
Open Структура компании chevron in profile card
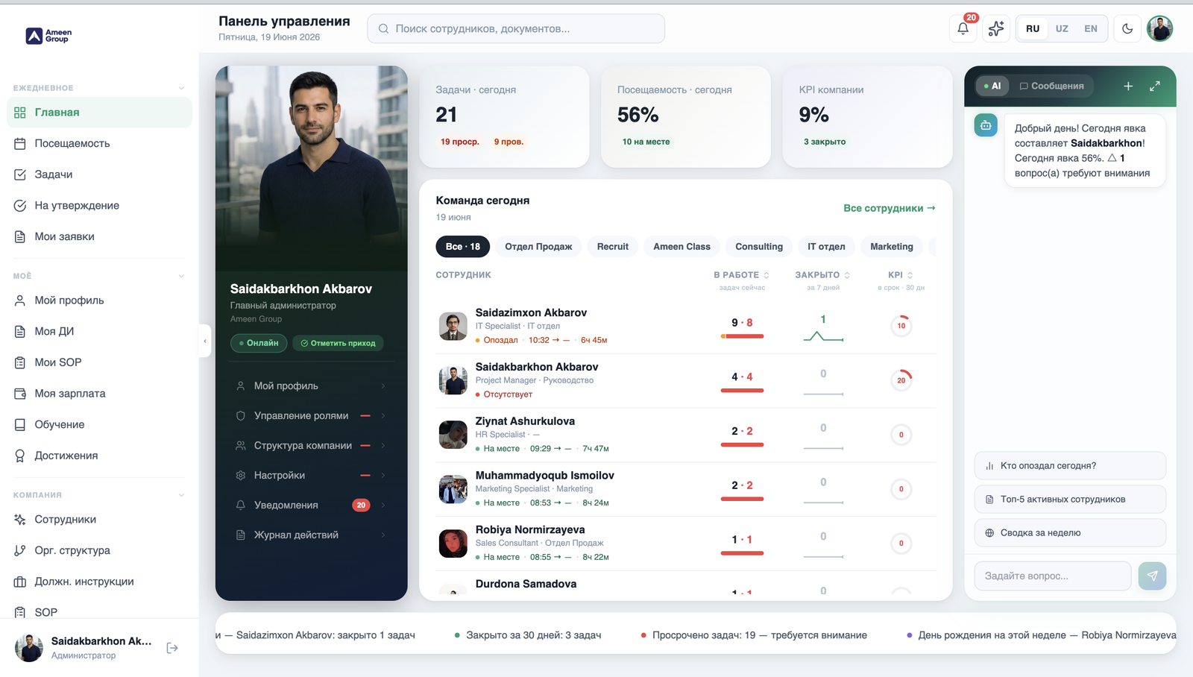pos(383,446)
